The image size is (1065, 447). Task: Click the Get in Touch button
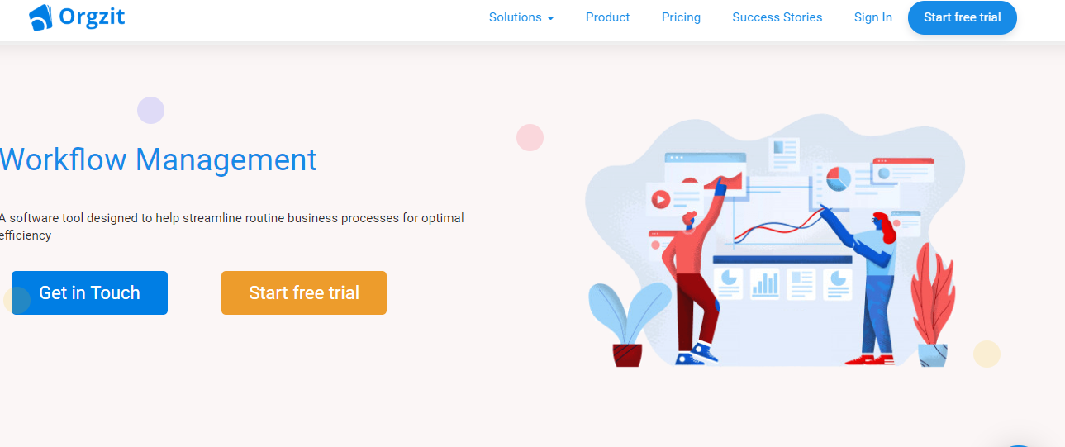[89, 292]
